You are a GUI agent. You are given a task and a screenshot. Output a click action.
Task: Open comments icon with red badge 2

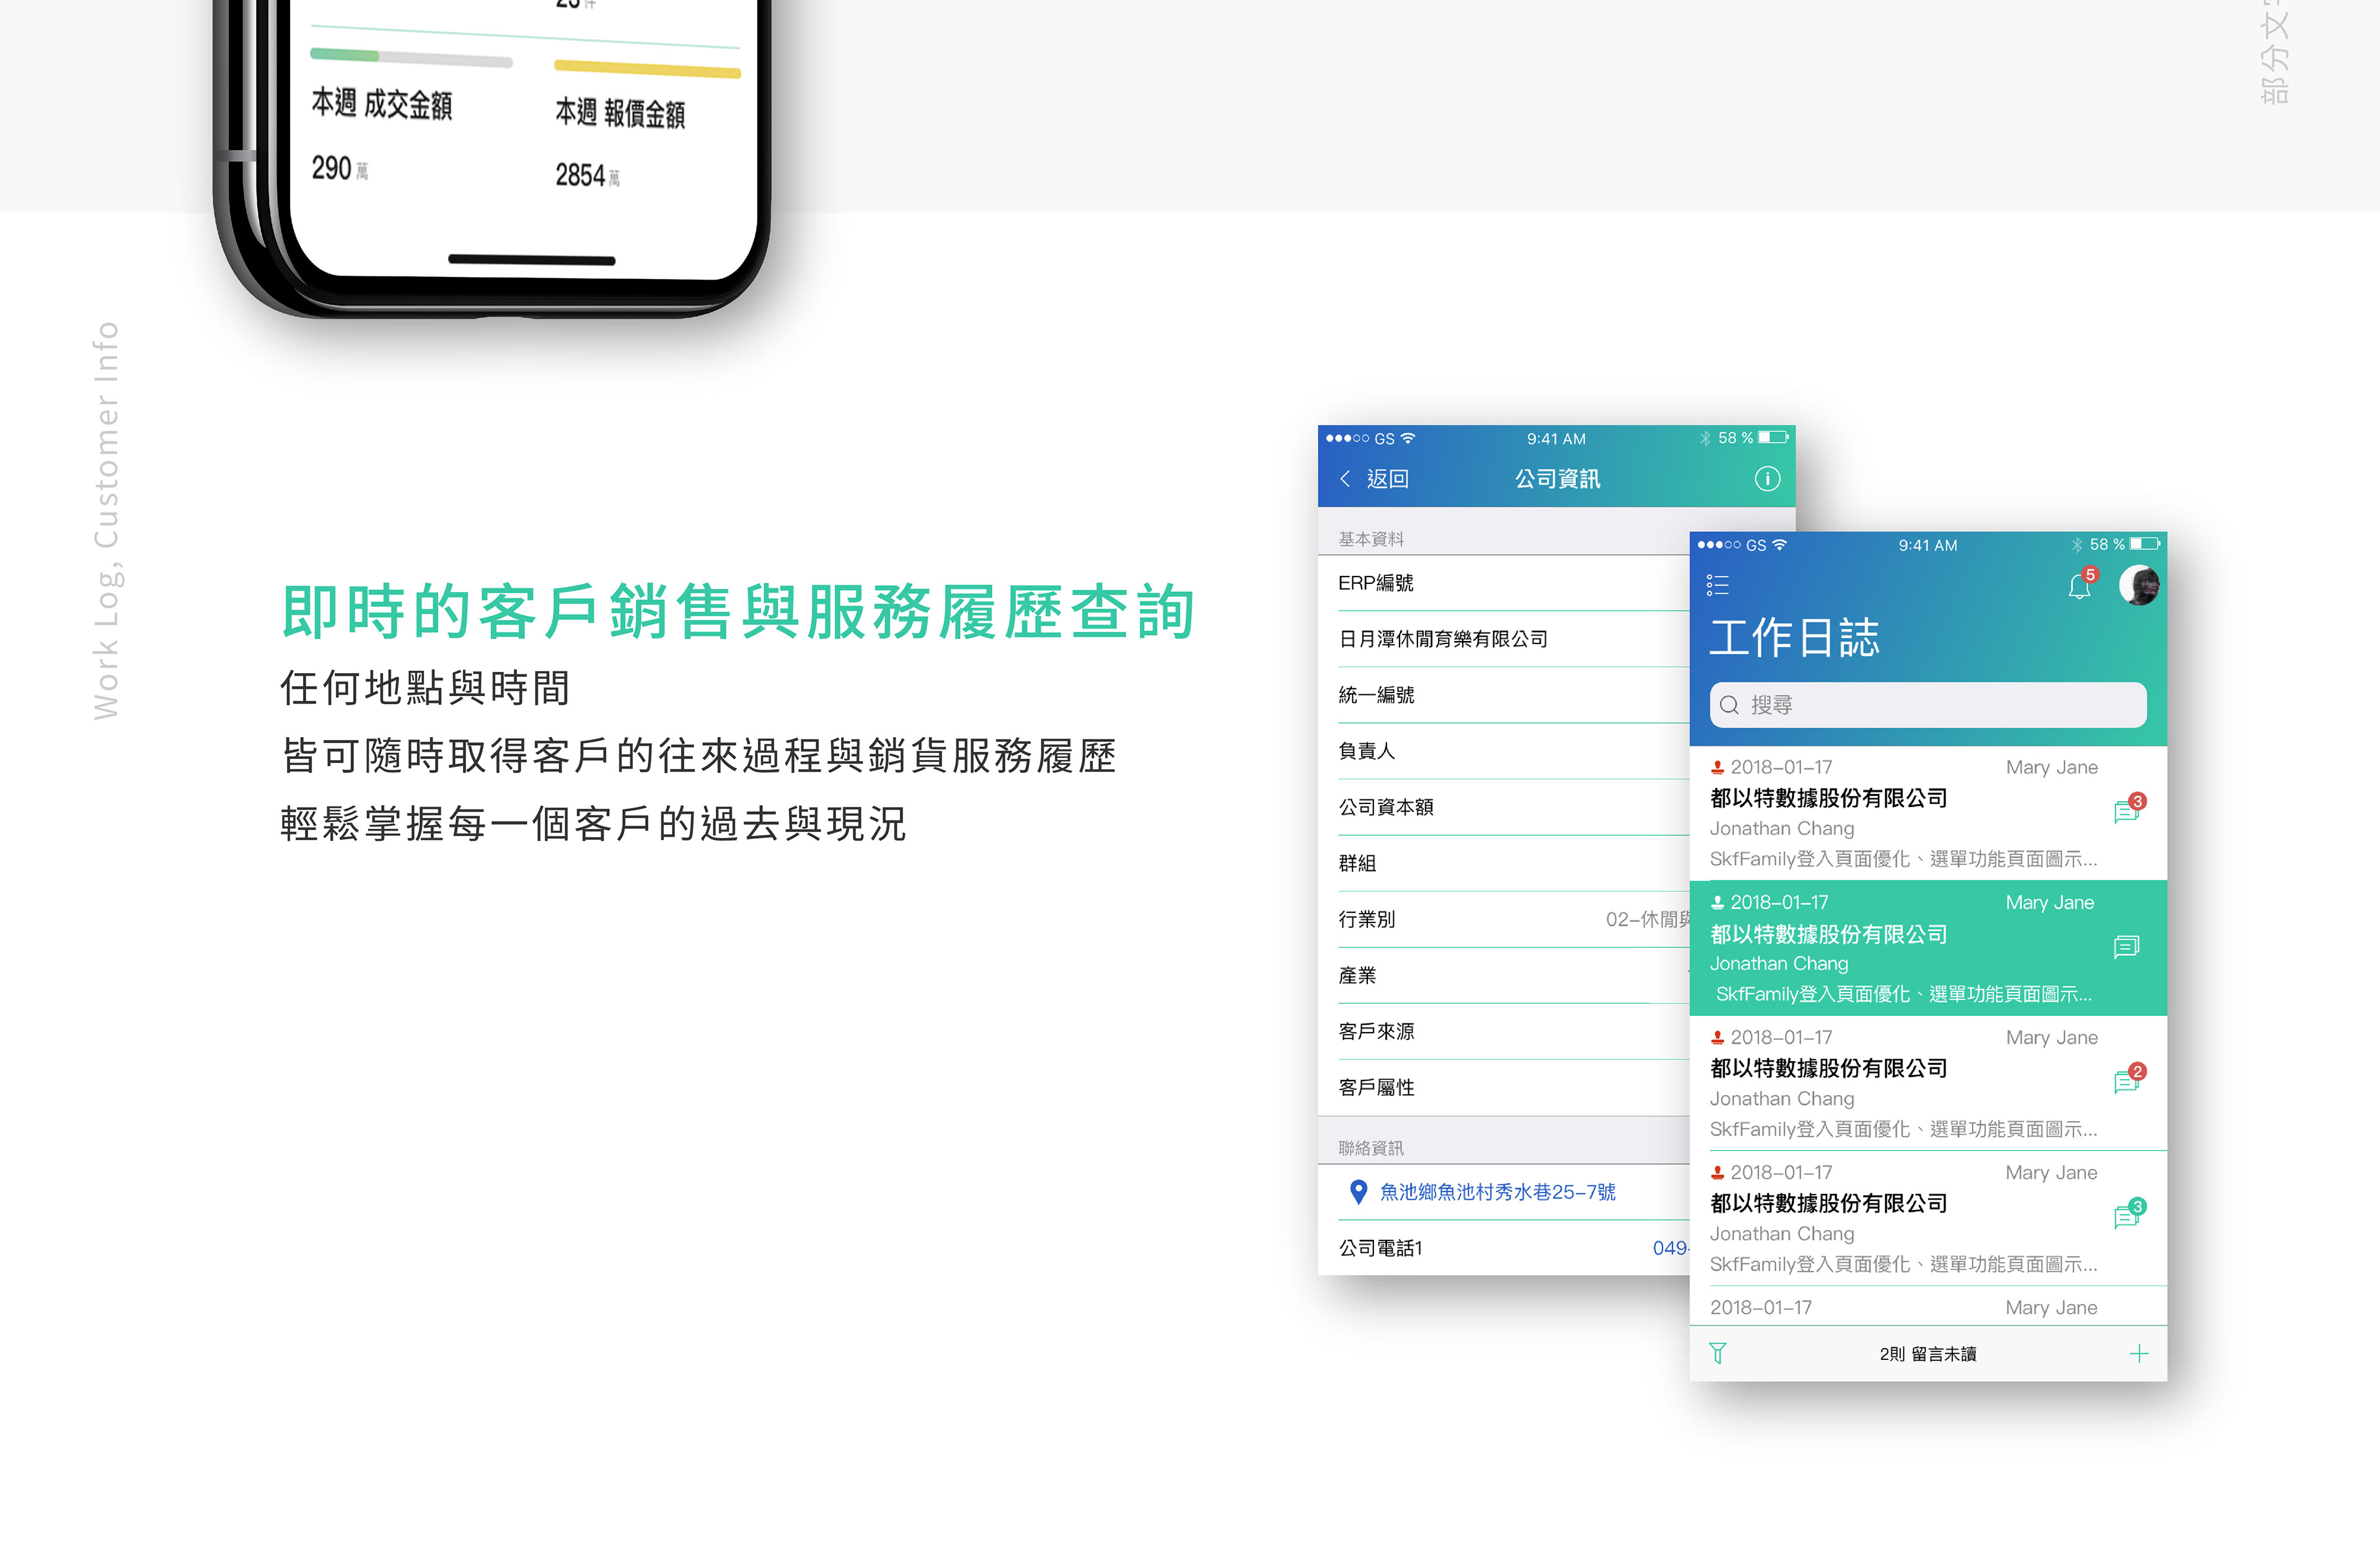(2126, 1081)
